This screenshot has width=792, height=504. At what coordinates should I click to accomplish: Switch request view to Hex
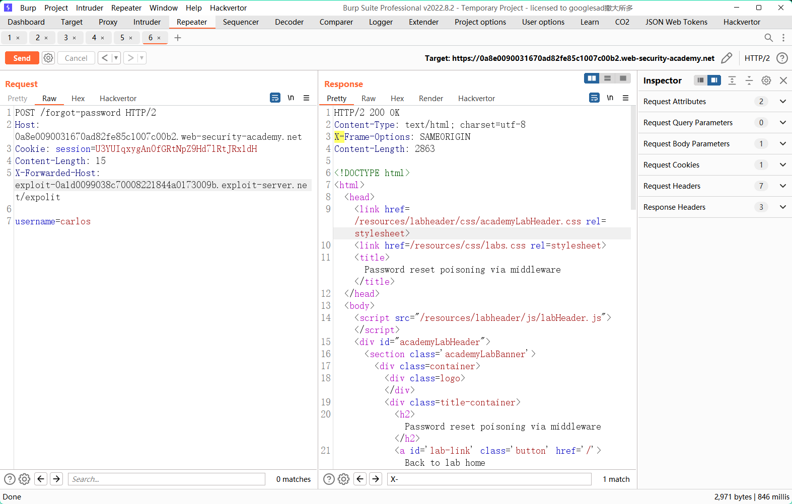(x=78, y=99)
